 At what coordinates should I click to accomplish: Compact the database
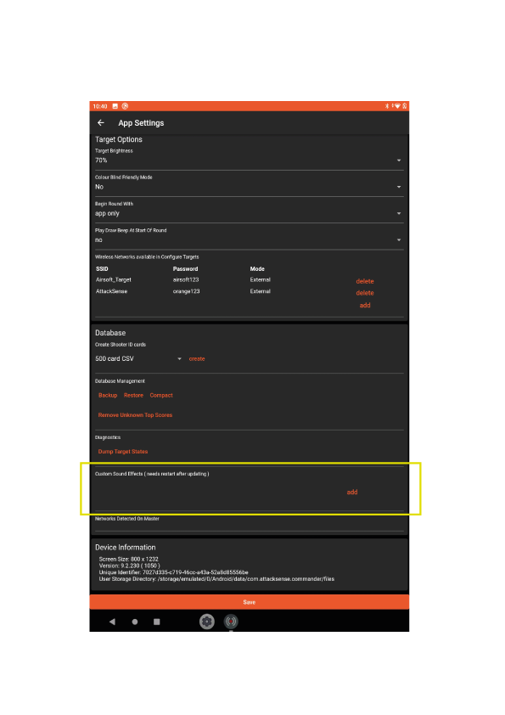pos(161,396)
